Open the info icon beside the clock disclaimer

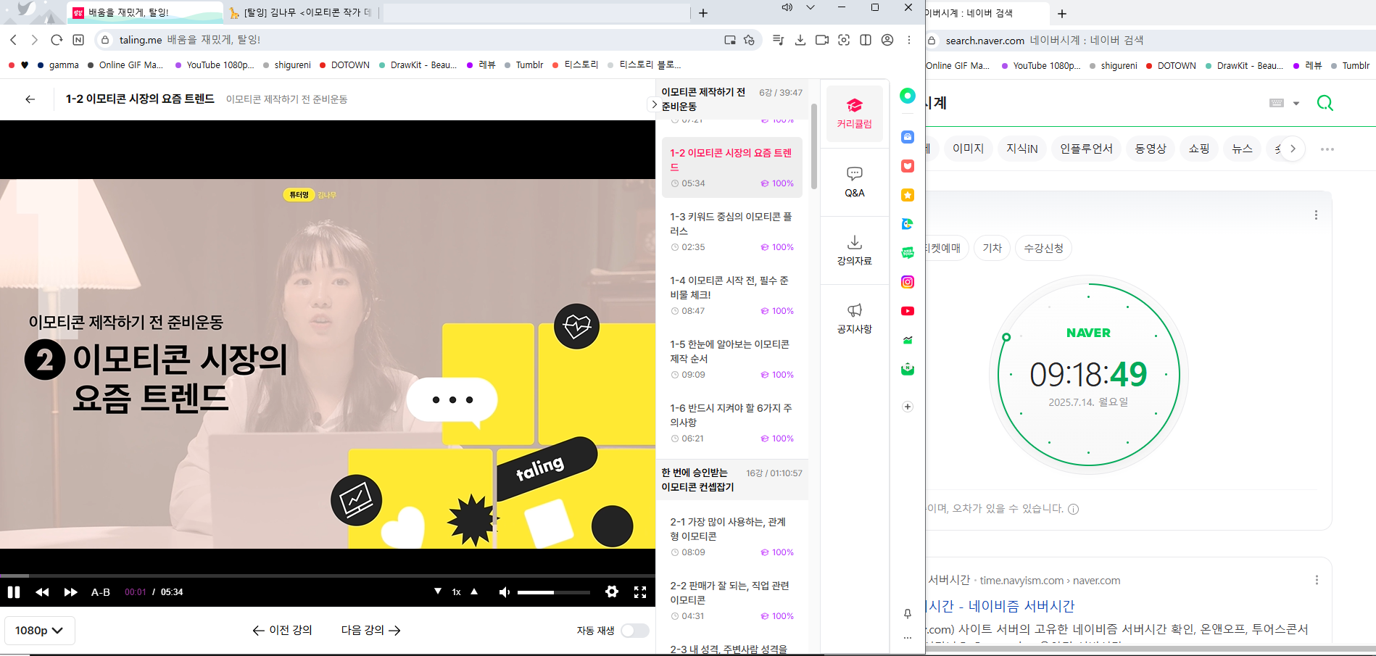click(1074, 509)
